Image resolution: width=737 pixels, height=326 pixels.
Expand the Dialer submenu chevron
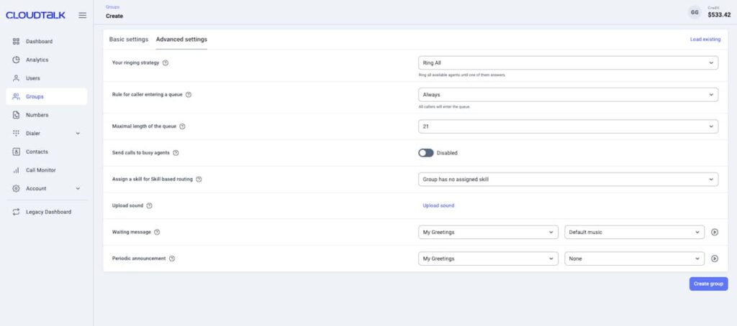click(x=78, y=134)
